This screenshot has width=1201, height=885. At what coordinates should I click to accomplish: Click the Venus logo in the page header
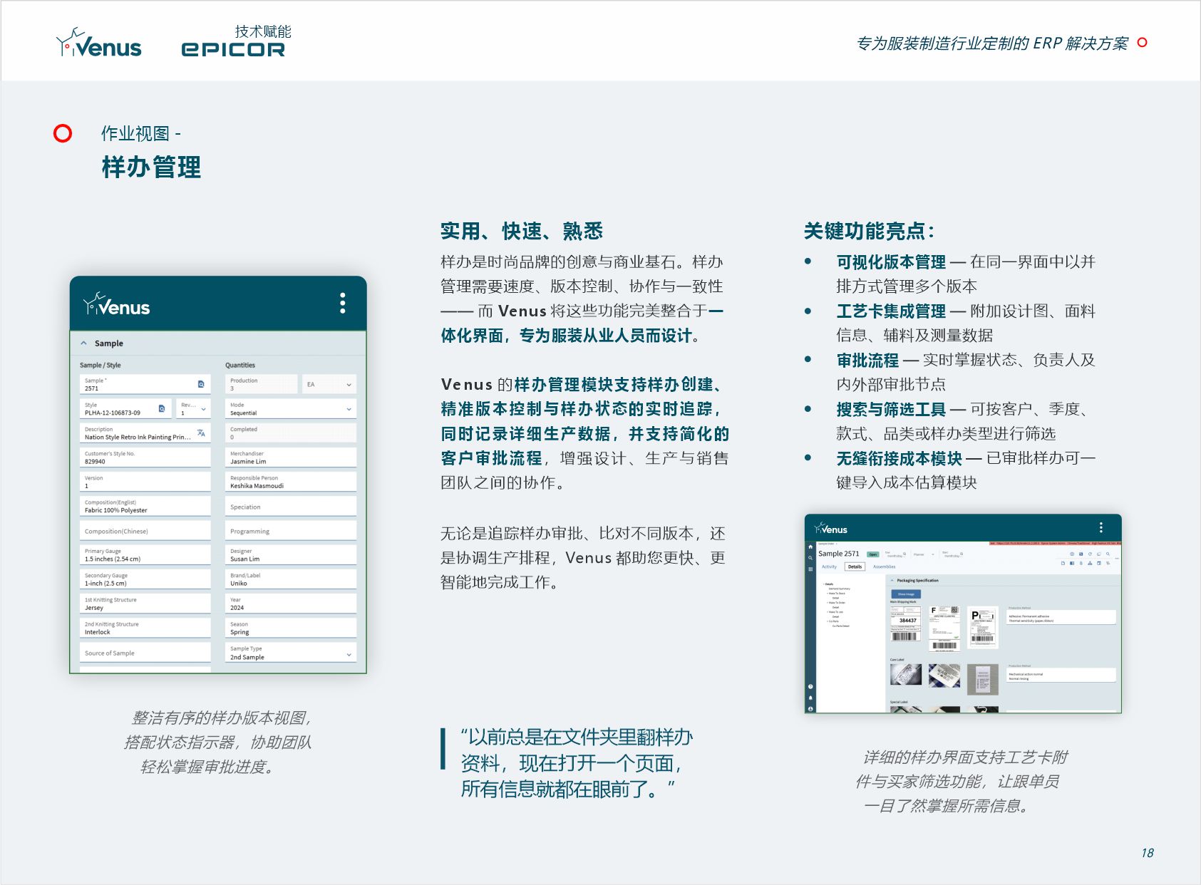pos(99,43)
